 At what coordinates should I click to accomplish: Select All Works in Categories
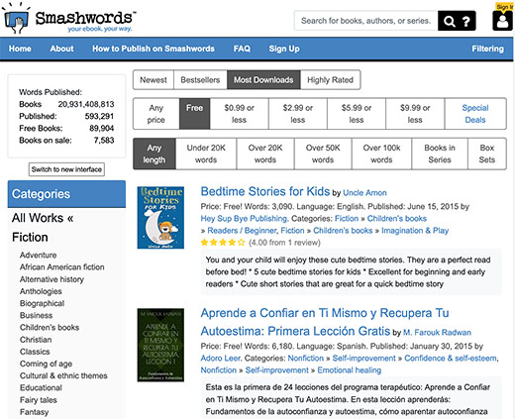pos(43,218)
